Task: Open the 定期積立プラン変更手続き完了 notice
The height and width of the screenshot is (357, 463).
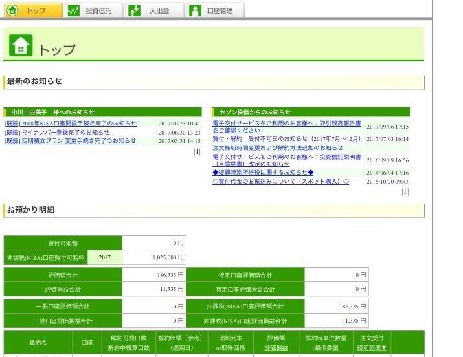Action: pyautogui.click(x=71, y=140)
